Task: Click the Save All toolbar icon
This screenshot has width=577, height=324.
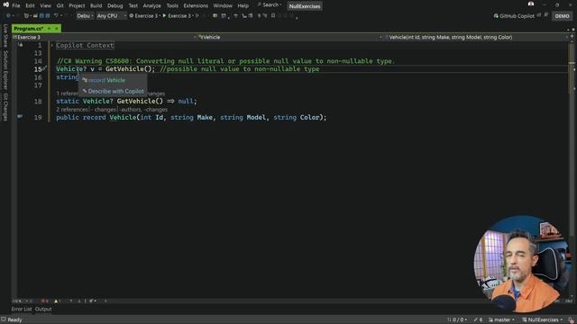Action: coord(48,16)
